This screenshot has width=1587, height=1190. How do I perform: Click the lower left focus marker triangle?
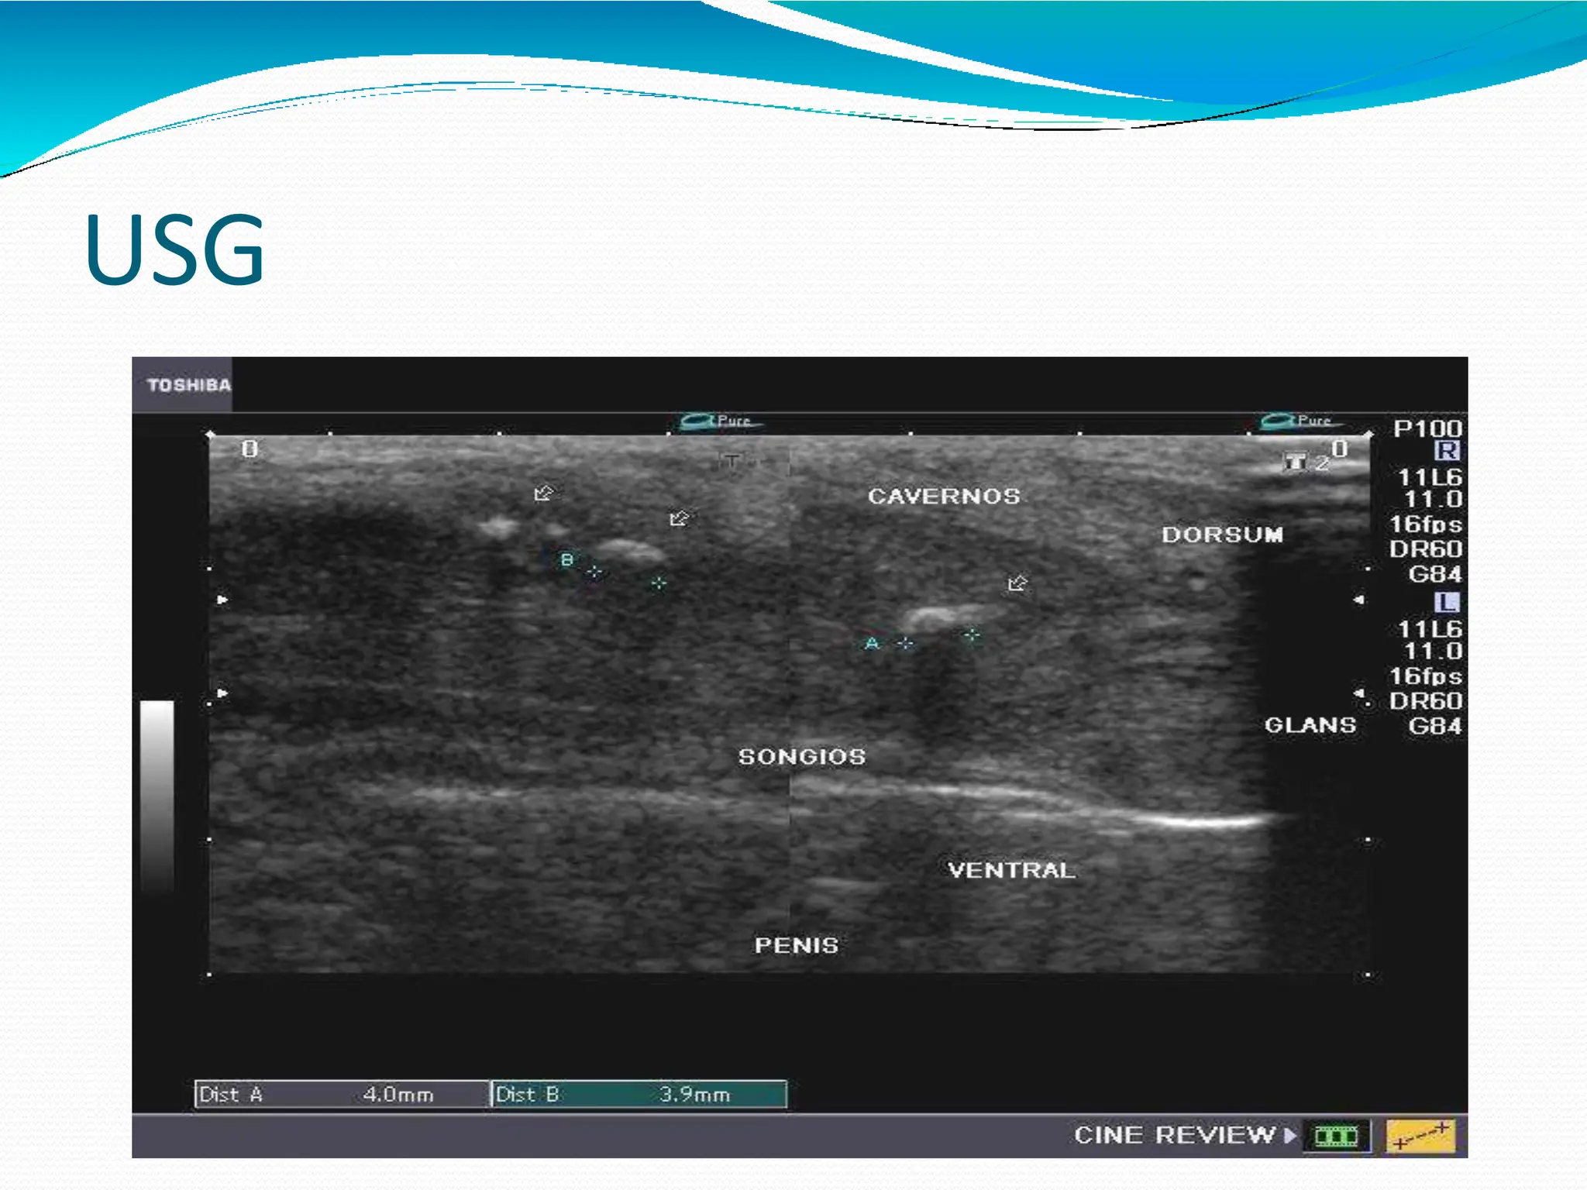(223, 693)
